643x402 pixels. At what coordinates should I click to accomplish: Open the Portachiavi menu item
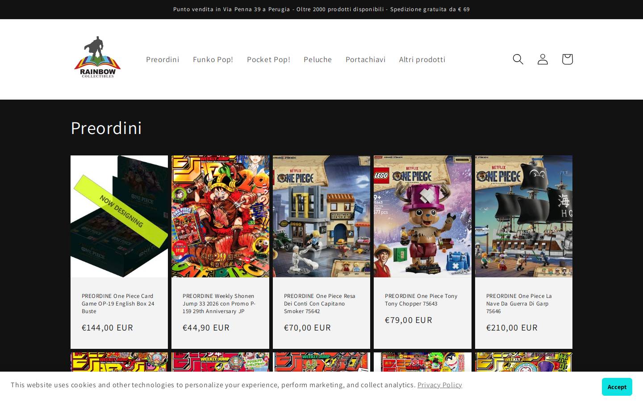point(365,59)
